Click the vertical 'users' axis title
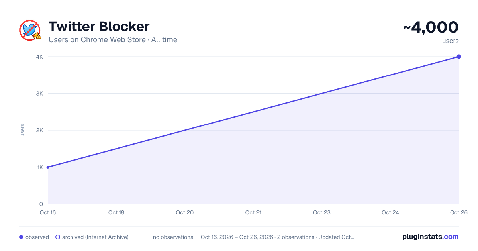 [x=22, y=130]
